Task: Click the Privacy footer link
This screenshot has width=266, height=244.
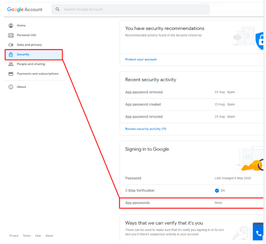Action: [14, 236]
